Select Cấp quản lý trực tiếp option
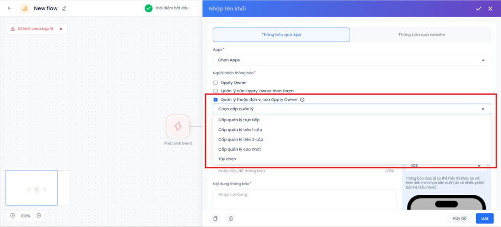The image size is (501, 227). (x=239, y=120)
